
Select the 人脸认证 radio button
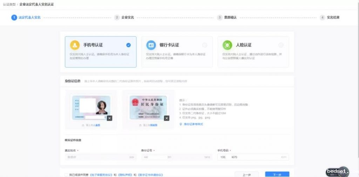[281, 45]
